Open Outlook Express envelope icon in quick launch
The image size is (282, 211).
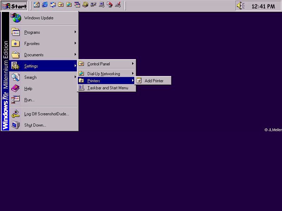pos(53,5)
